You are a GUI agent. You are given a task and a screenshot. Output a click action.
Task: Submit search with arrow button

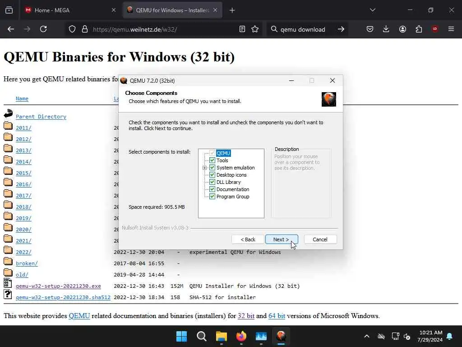341,29
